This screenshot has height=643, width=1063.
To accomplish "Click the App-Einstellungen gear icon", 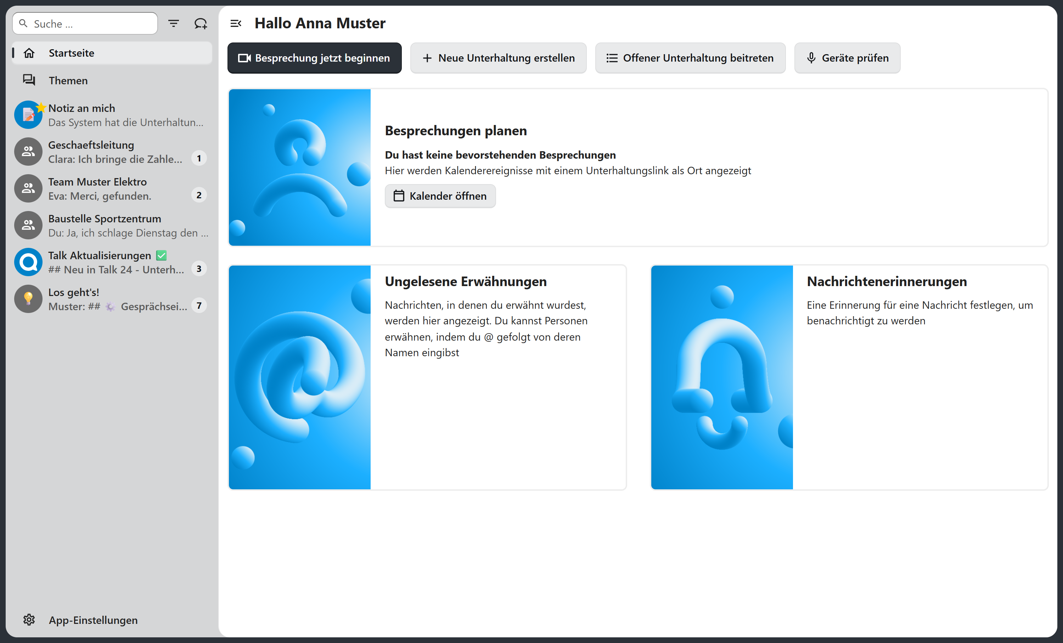I will click(29, 620).
